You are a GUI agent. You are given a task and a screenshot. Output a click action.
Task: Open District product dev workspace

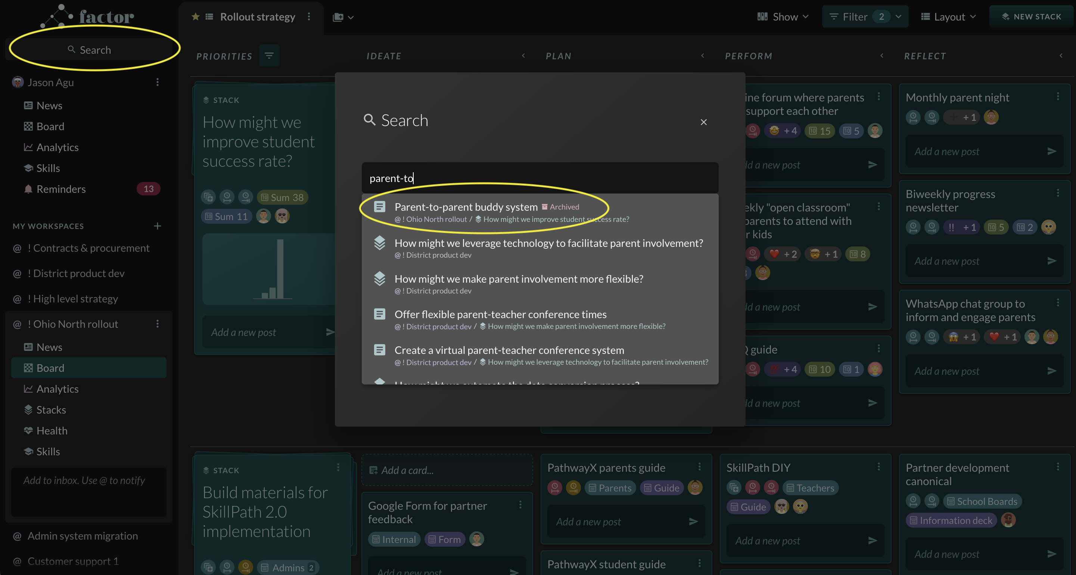click(x=76, y=274)
